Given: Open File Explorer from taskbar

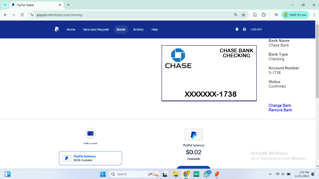Looking at the screenshot, I should (x=176, y=174).
